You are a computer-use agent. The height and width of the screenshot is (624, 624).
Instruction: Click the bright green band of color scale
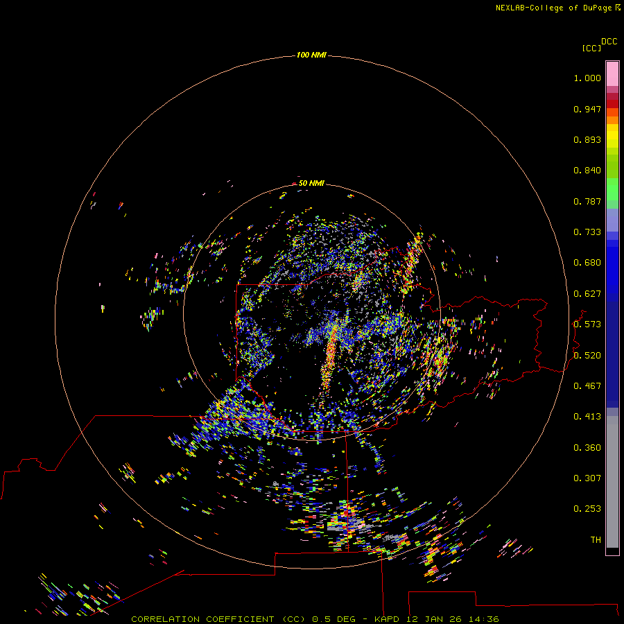coord(612,189)
